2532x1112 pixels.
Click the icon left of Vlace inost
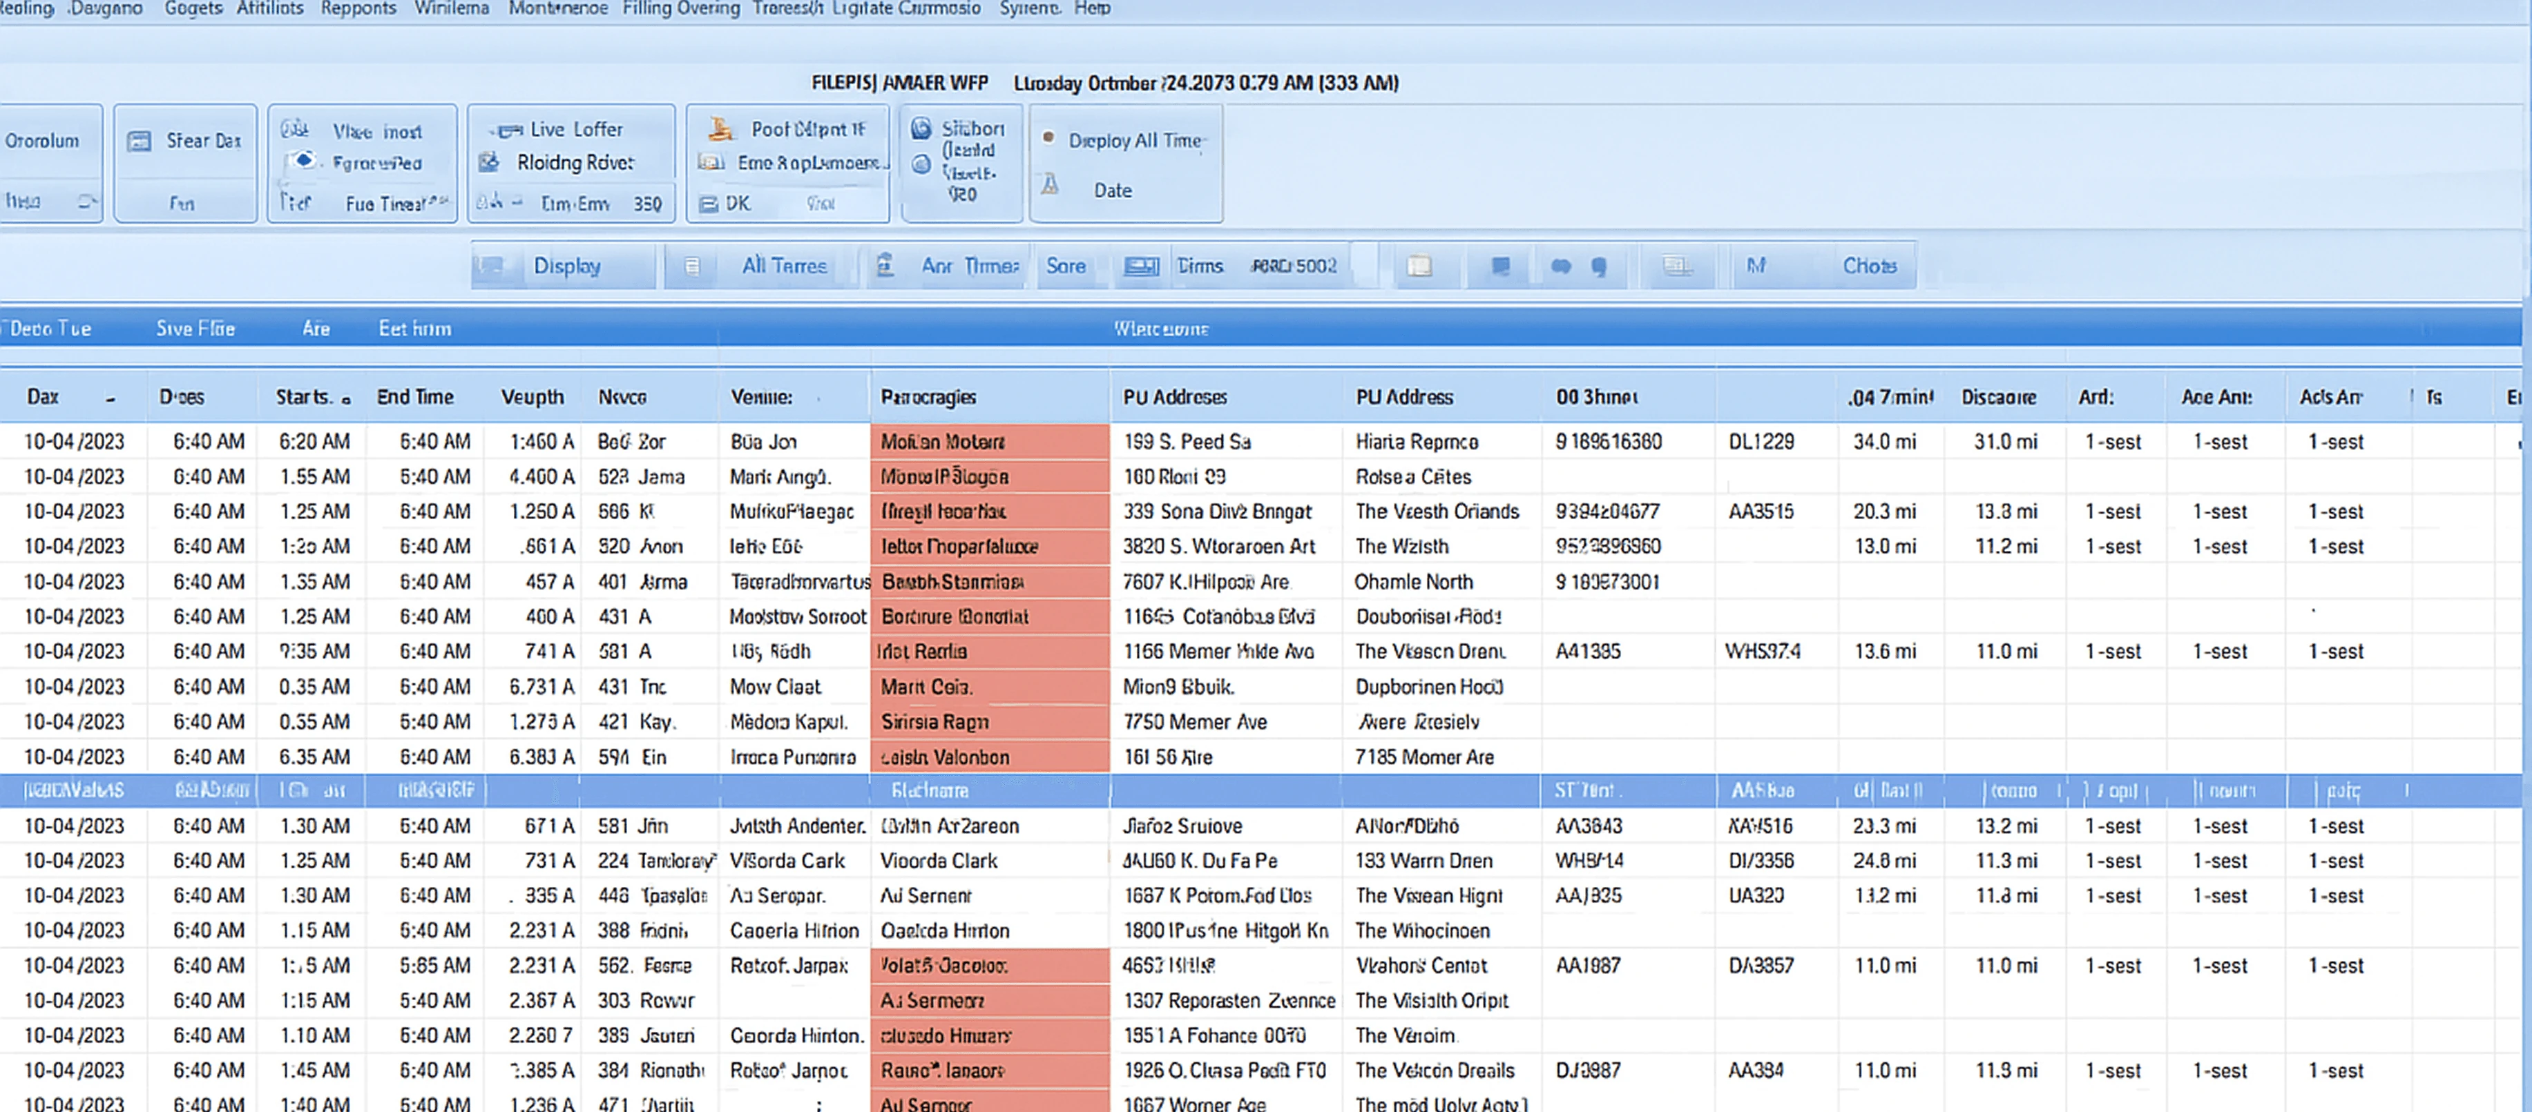click(x=295, y=130)
